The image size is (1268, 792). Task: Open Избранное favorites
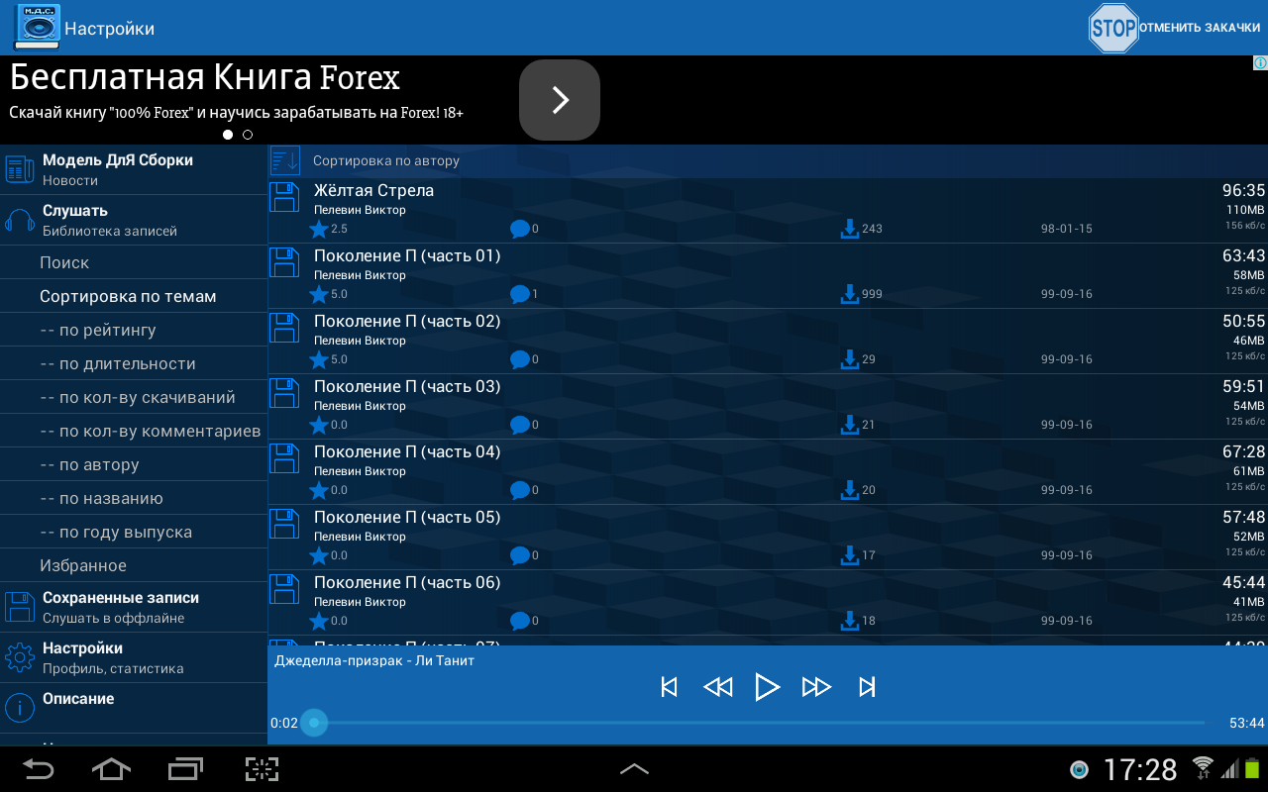[x=134, y=565]
